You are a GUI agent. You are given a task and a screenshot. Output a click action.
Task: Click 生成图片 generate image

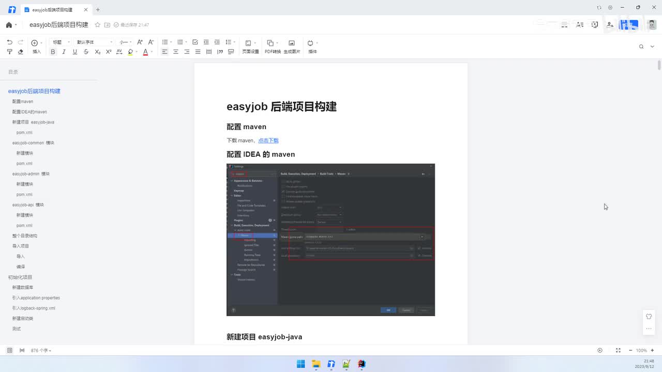292,47
